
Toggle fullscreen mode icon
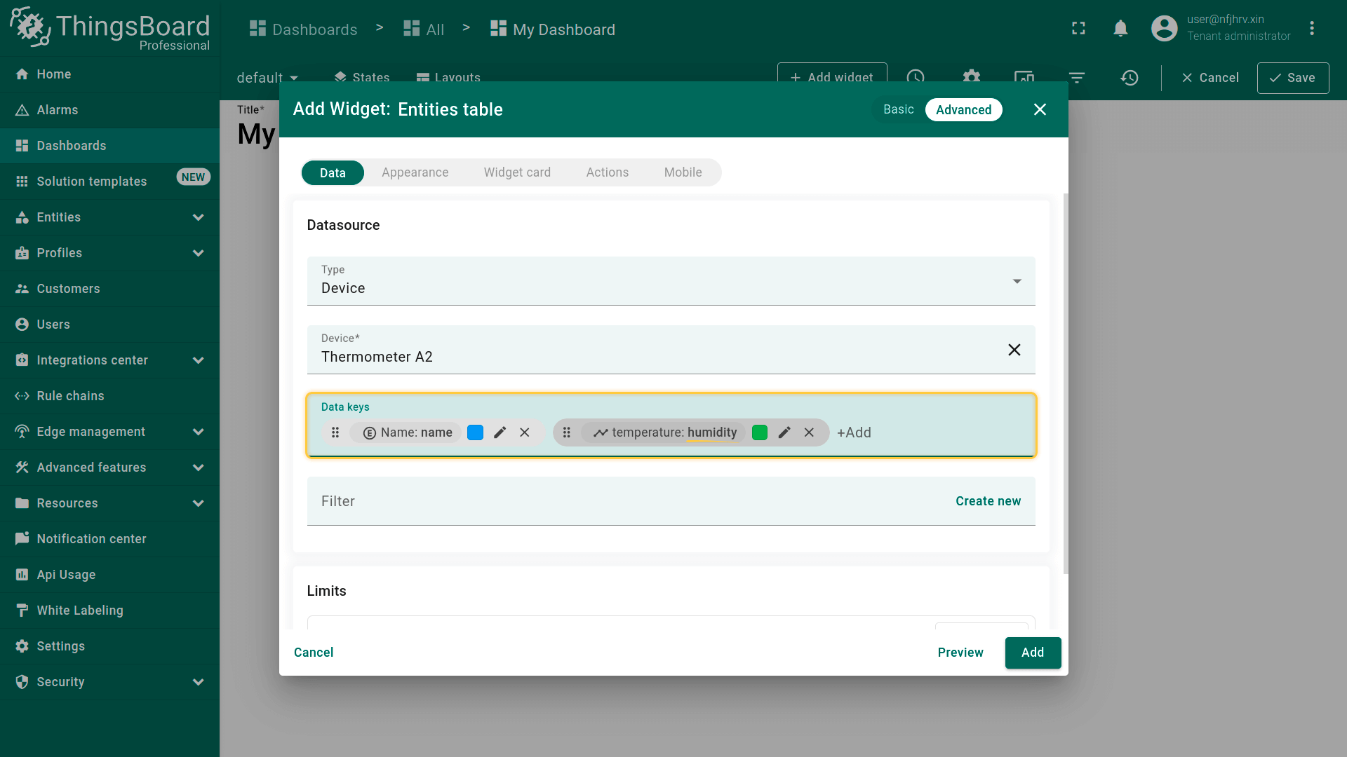[x=1078, y=29]
